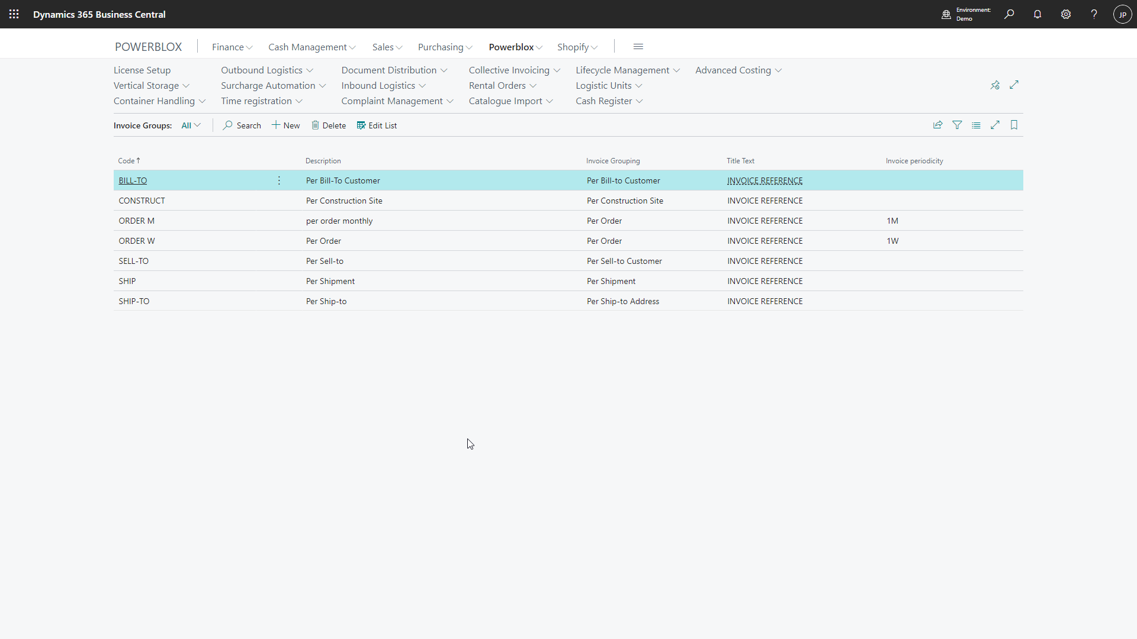Click the row options ellipsis for BILL-TO
The width and height of the screenshot is (1137, 639).
coord(279,180)
